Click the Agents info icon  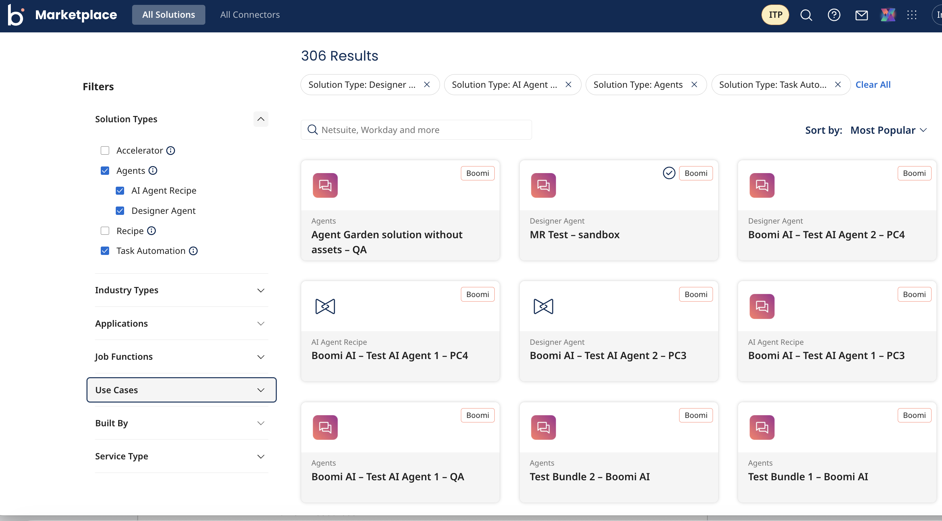pos(153,171)
